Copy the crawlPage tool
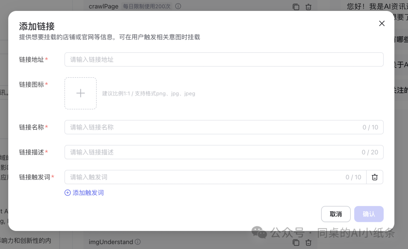Image resolution: width=408 pixels, height=249 pixels. [296, 6]
